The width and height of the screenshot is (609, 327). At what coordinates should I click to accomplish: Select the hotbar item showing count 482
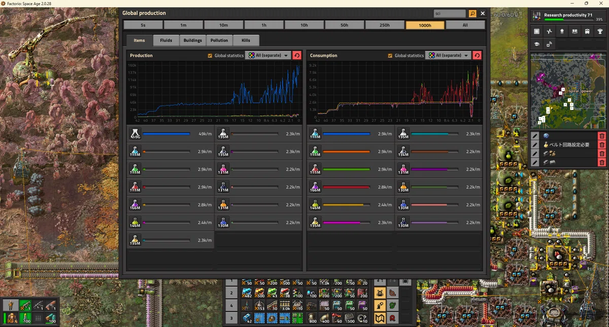pos(247,293)
